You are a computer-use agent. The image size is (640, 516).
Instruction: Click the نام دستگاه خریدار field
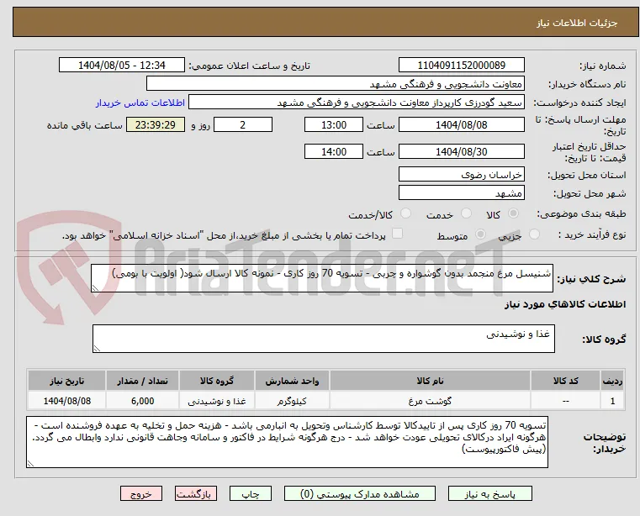click(x=336, y=84)
